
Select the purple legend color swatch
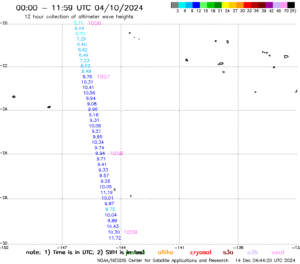[x=269, y=5]
